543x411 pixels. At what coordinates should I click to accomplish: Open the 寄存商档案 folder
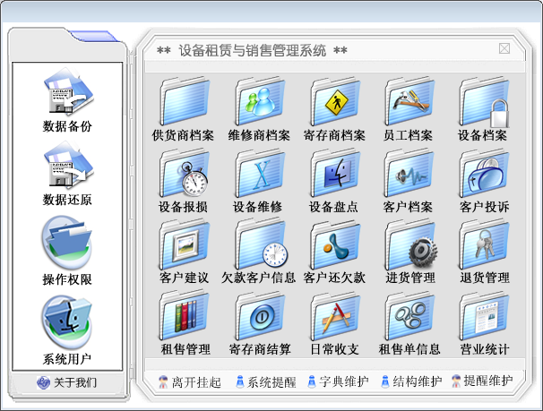(x=335, y=101)
